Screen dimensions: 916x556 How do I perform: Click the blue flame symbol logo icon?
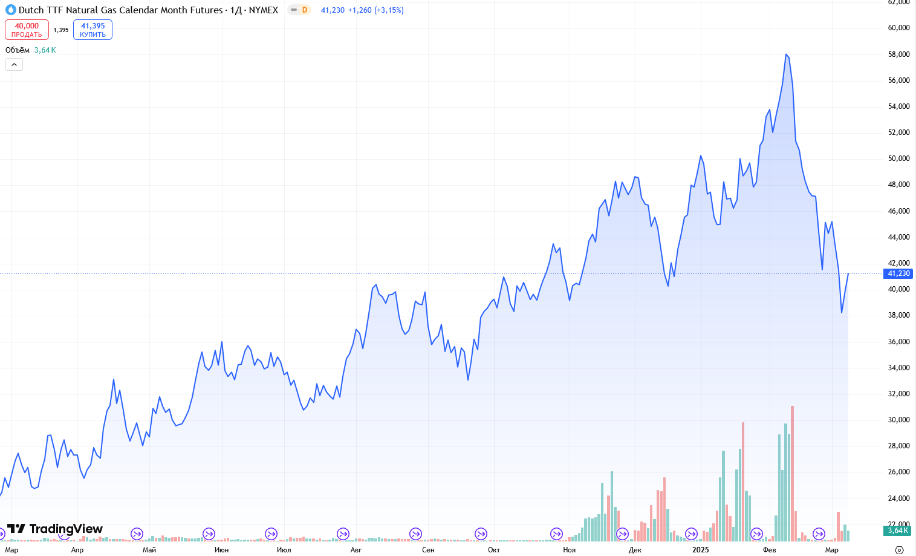click(x=10, y=10)
